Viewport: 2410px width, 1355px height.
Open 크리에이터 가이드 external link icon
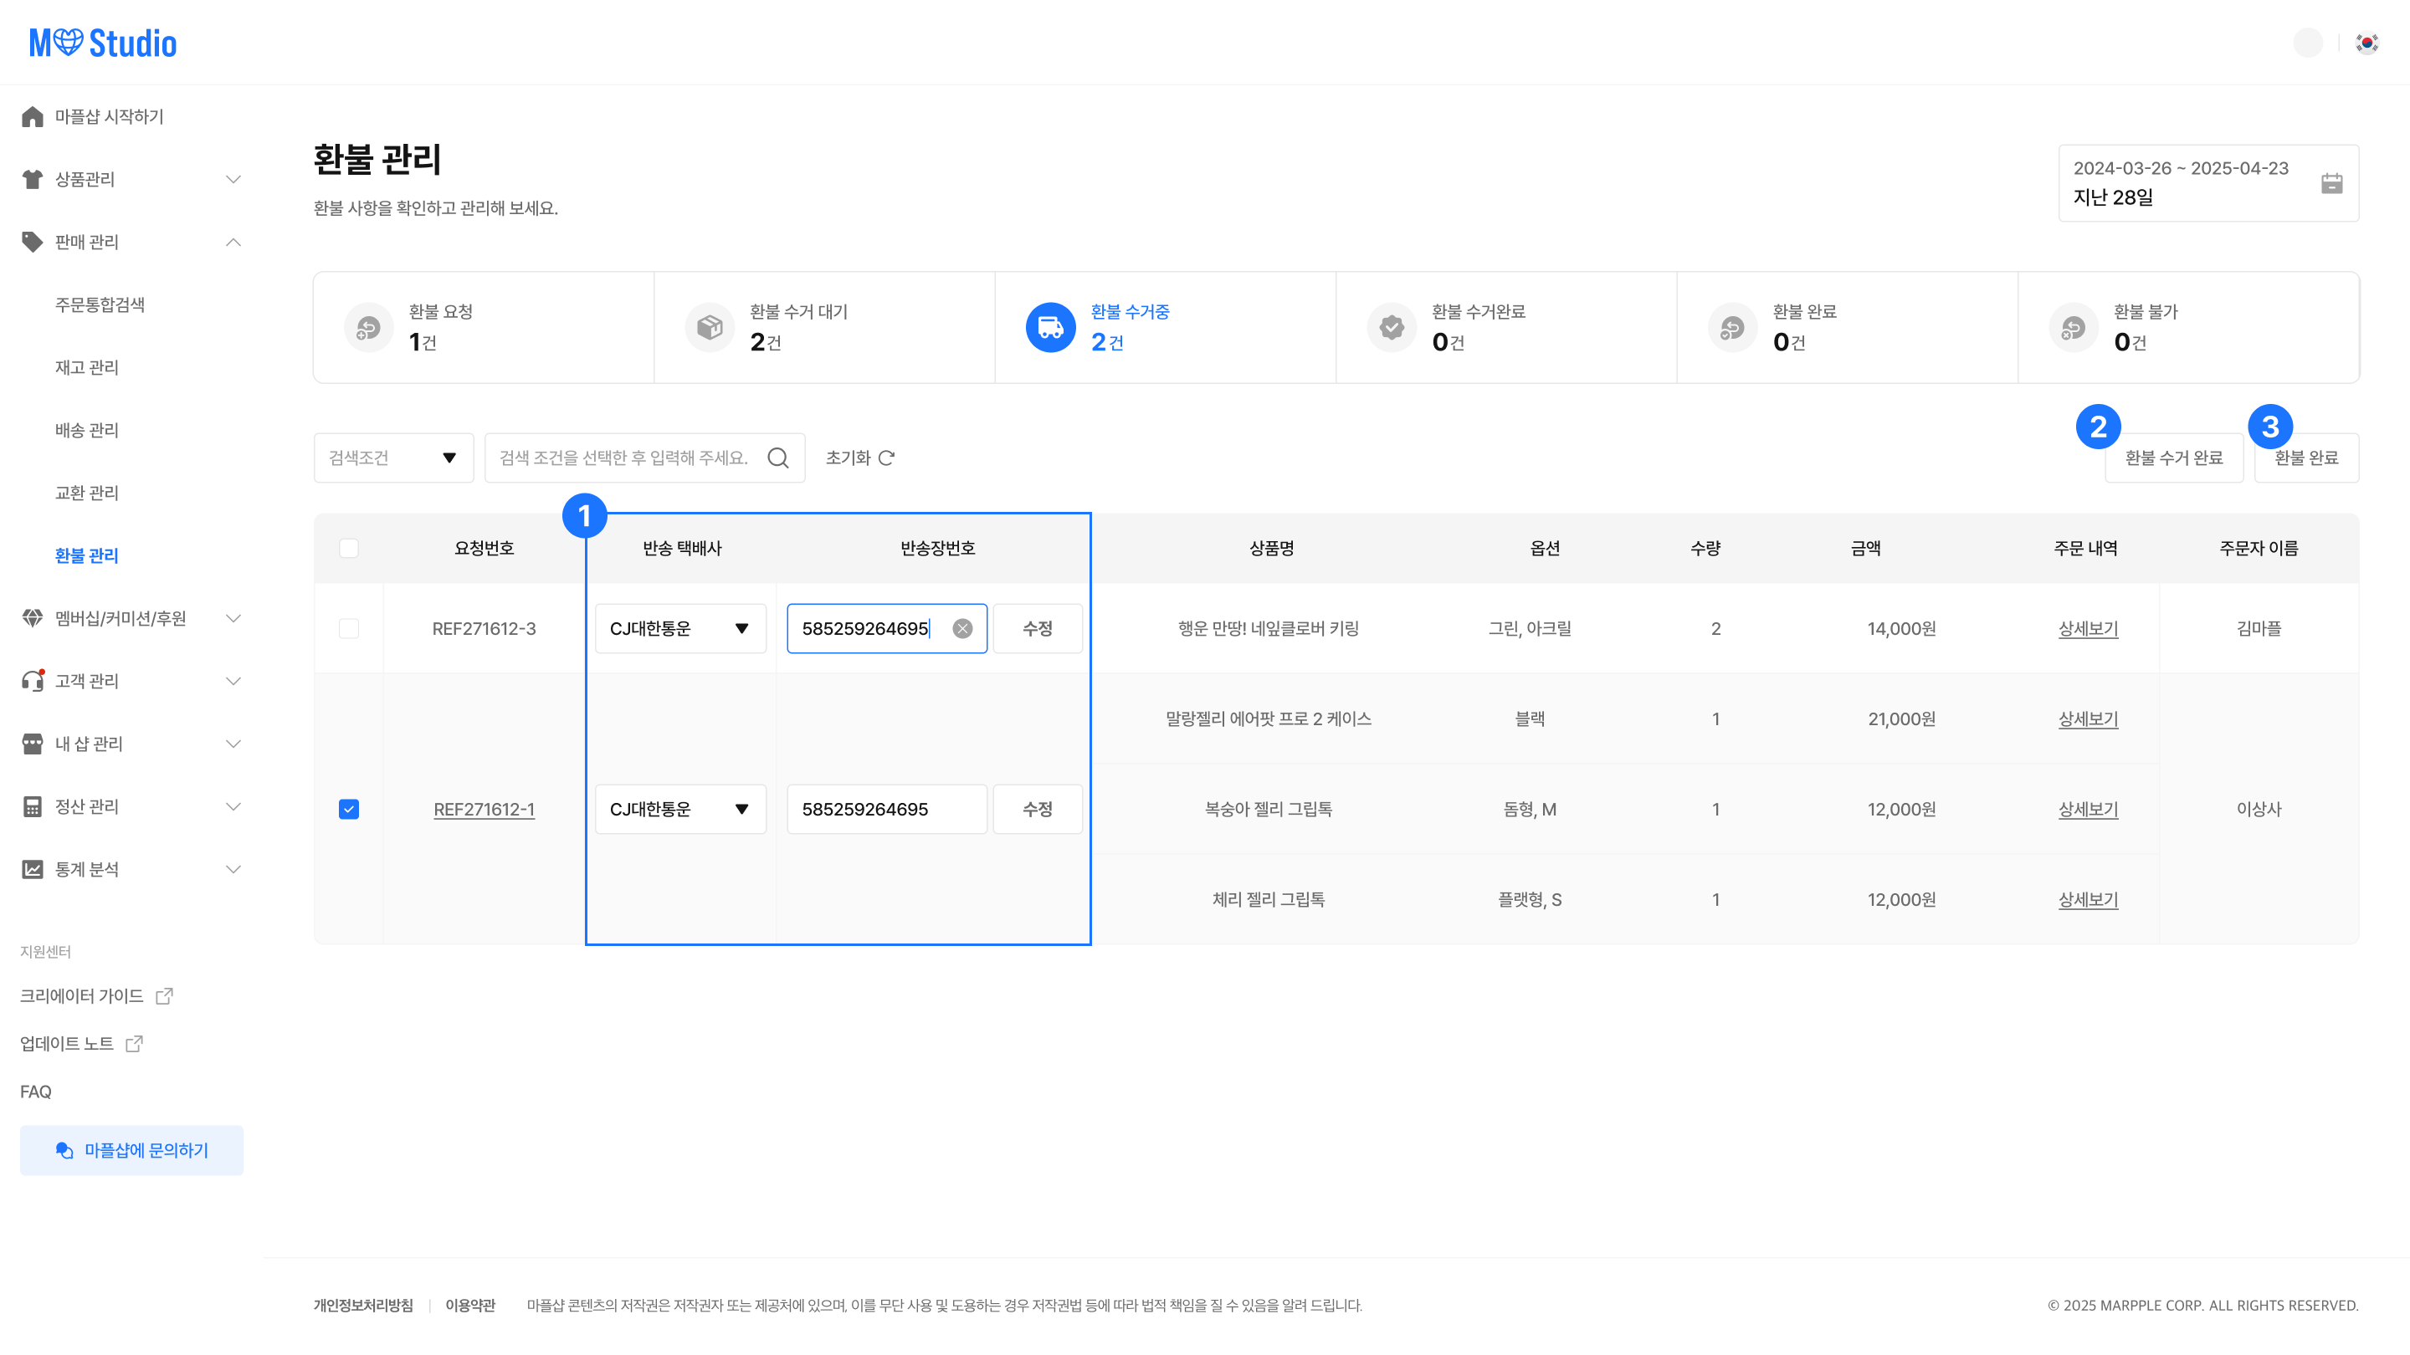(165, 996)
